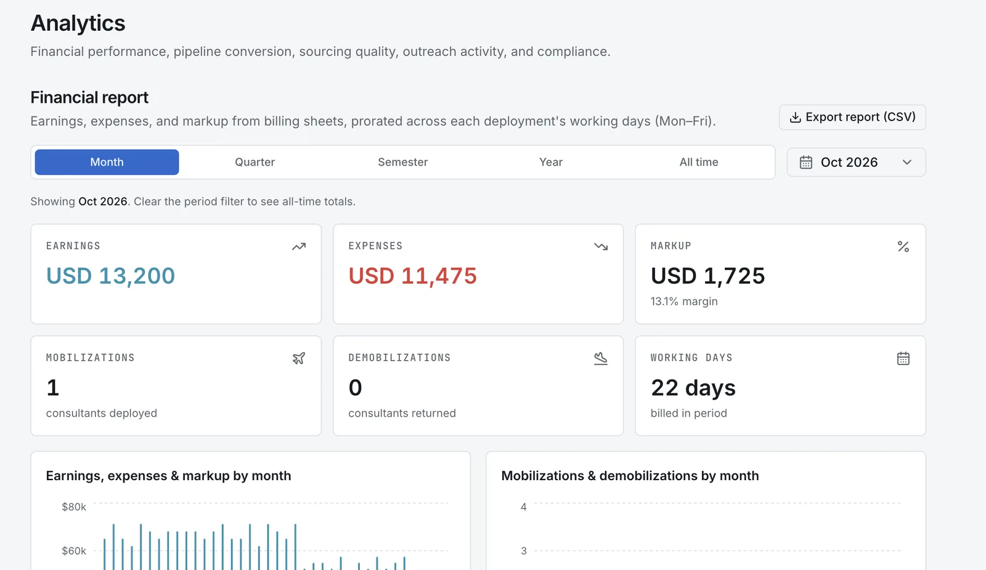
Task: Click the USD 1,725 markup value
Action: [707, 276]
